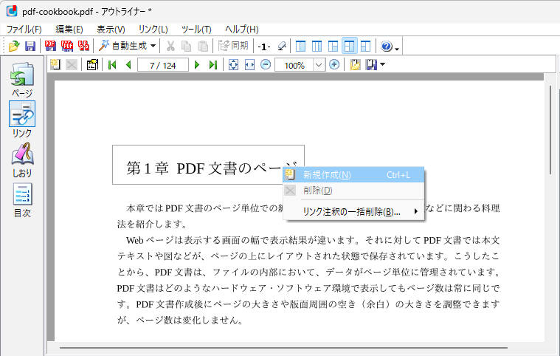Screen dimensions: 560x356
Task: Jump to the last page
Action: tap(213, 65)
